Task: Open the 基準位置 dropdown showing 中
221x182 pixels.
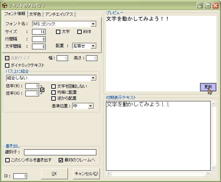Action: point(90,106)
